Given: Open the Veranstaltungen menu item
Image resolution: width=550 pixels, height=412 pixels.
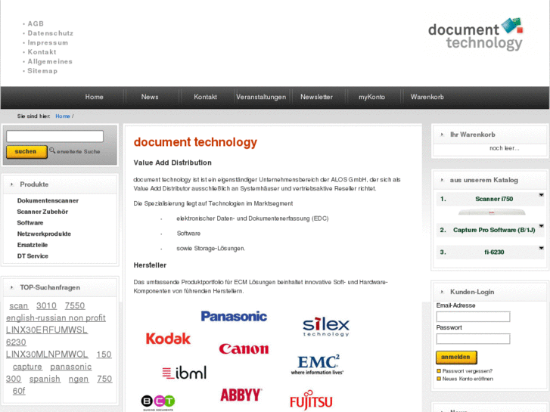Looking at the screenshot, I should click(x=261, y=97).
